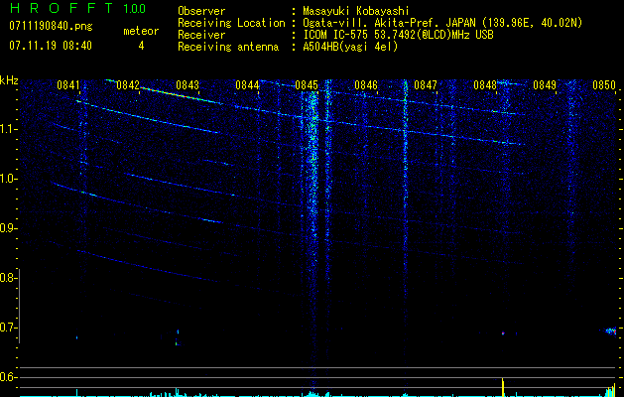Click the 0.7 frequency axis label
Viewport: 624px width, 397px height.
tap(8, 328)
